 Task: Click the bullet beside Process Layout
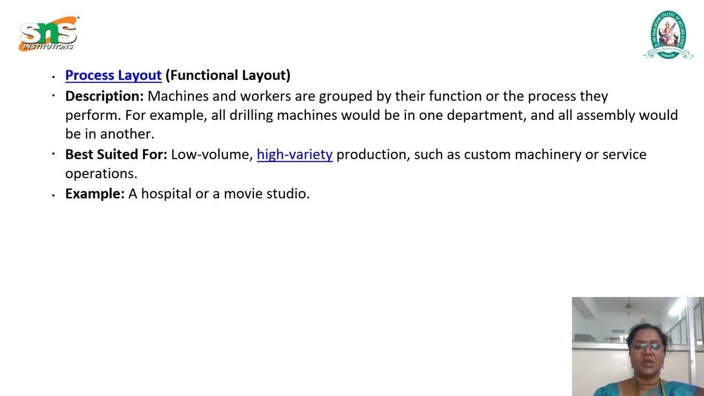pos(54,77)
